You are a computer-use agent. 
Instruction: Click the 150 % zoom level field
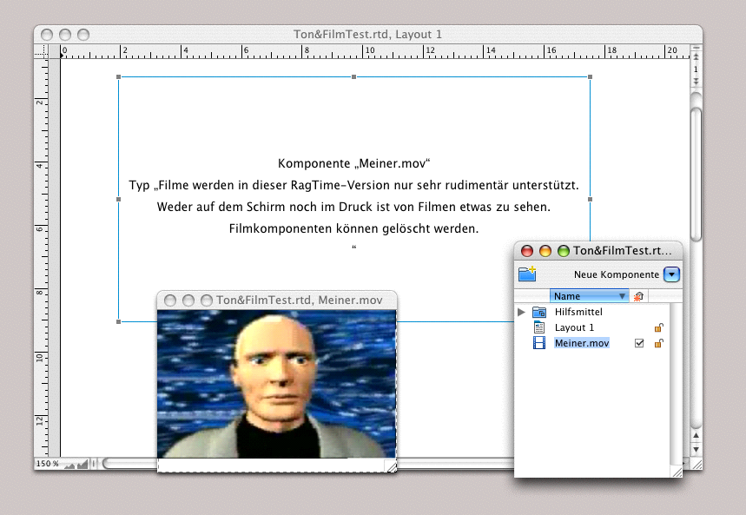[x=47, y=465]
